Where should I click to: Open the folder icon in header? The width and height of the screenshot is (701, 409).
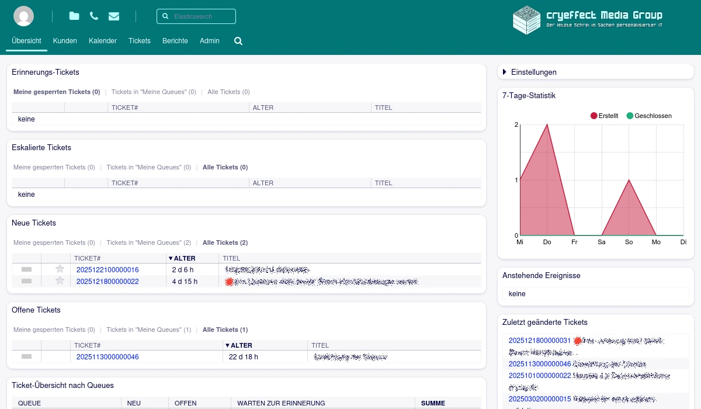point(74,16)
